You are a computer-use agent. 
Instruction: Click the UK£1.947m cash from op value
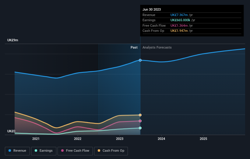point(179,31)
